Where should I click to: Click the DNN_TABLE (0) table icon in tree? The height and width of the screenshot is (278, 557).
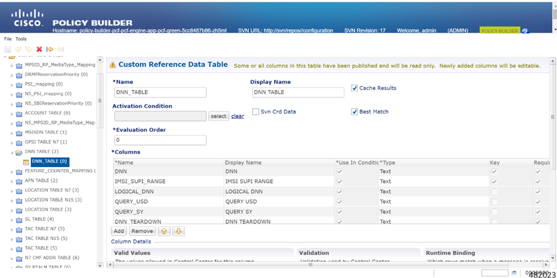point(26,162)
